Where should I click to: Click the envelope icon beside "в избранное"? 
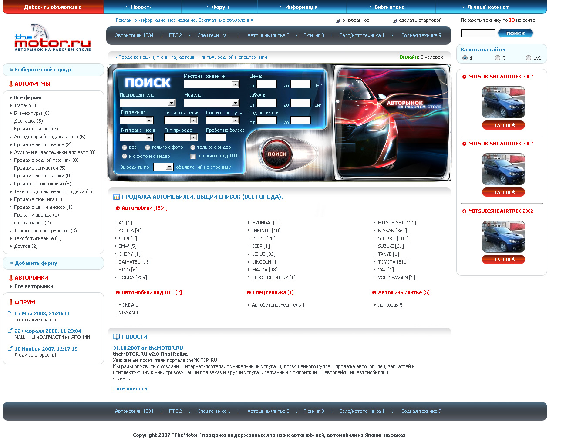(x=337, y=20)
